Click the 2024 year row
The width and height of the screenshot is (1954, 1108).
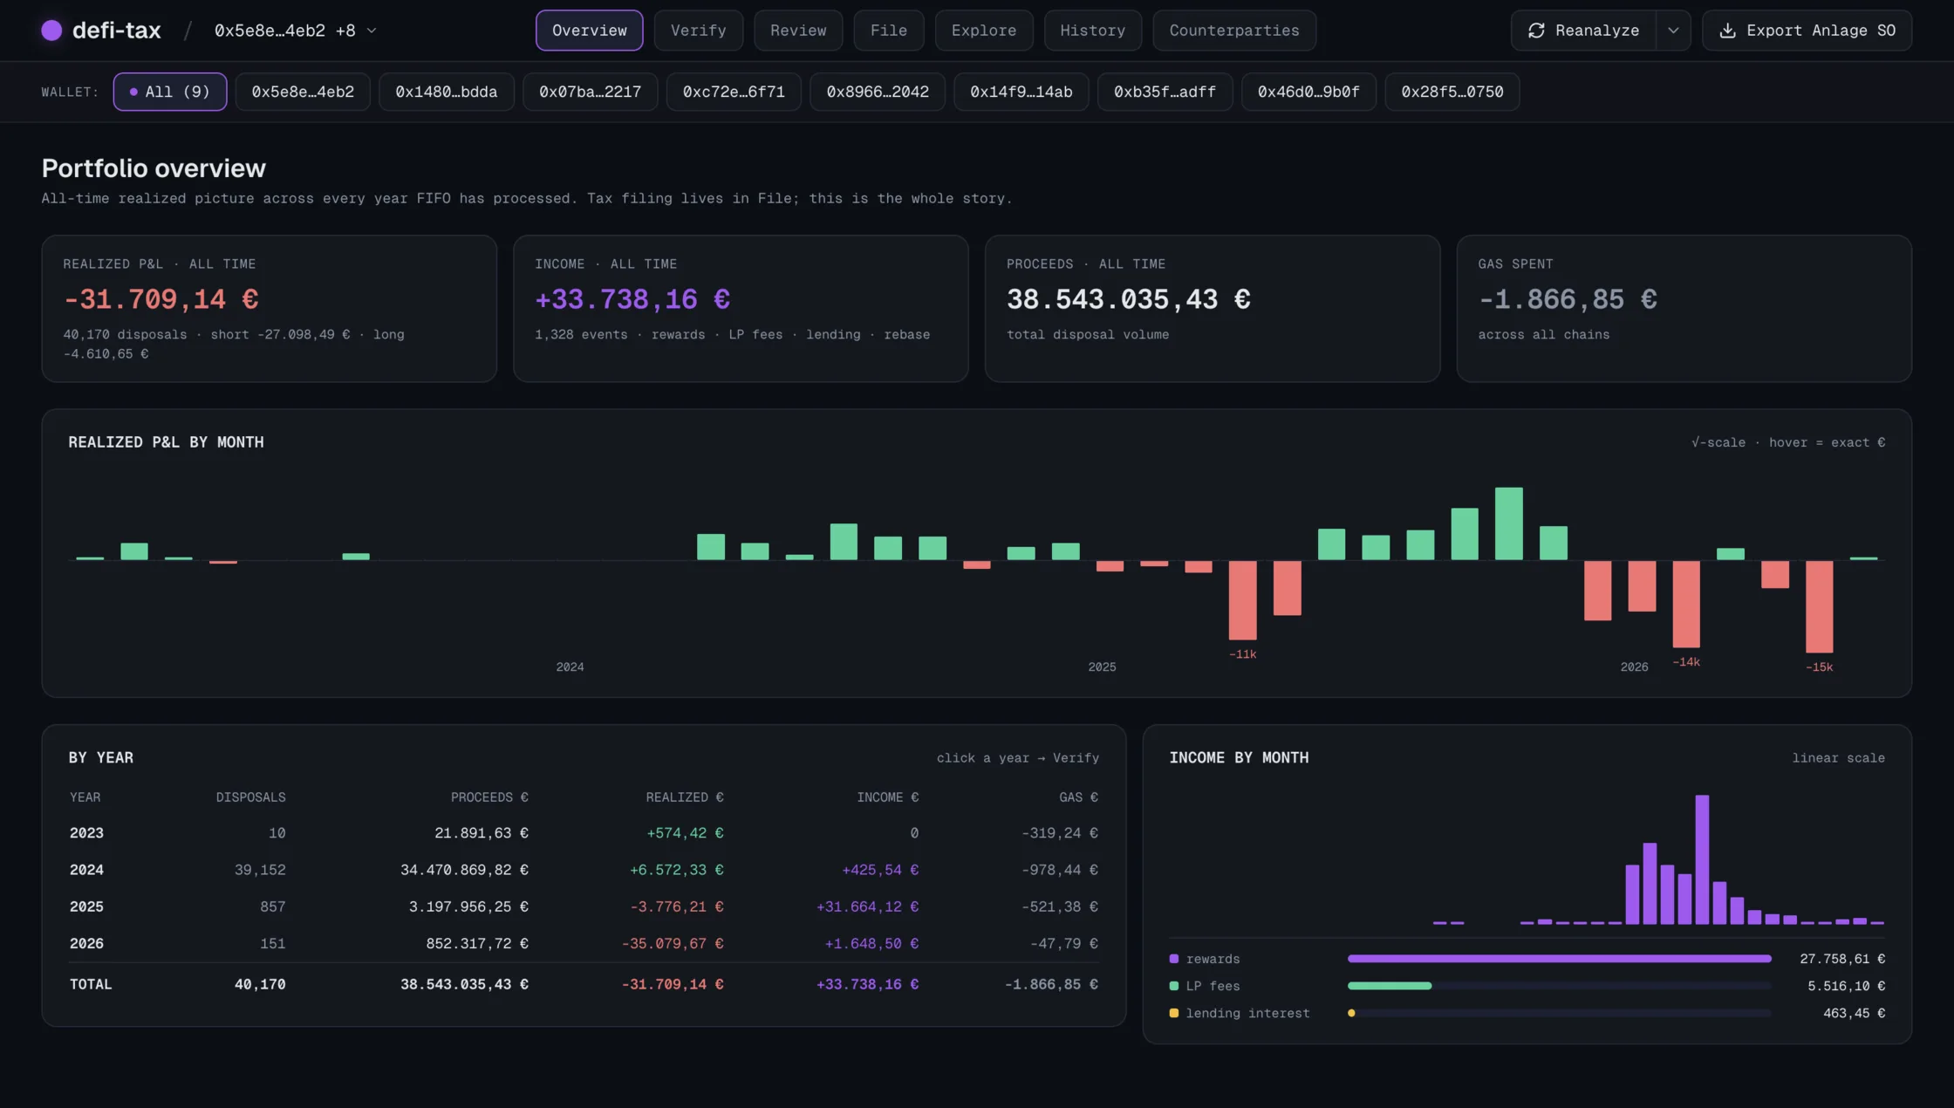coord(584,870)
